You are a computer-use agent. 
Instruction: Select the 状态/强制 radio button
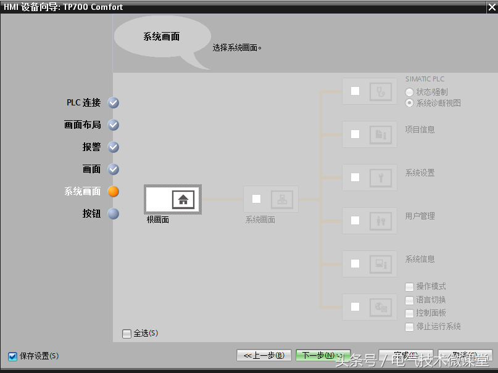(x=409, y=92)
